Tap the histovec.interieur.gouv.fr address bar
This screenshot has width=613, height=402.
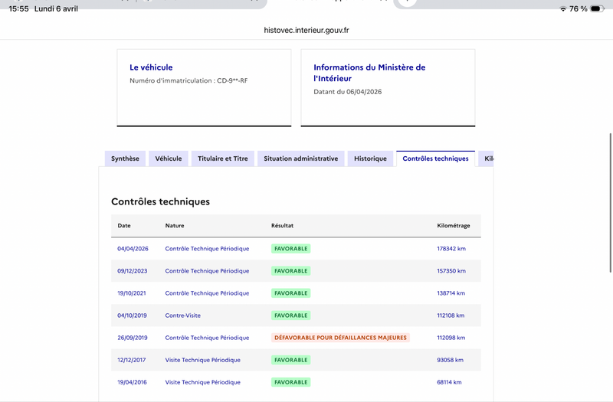[x=306, y=30]
